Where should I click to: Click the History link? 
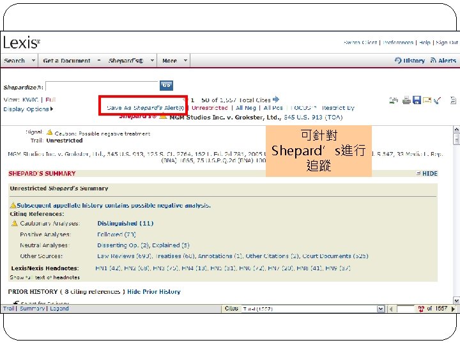click(414, 61)
